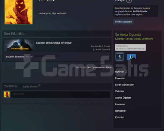This screenshot has height=131, width=164.
Task: Open Ekran Görüntüleri screenshots page
Action: click(x=125, y=85)
